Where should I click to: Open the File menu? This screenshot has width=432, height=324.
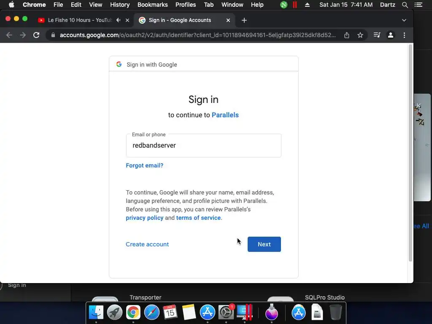pos(58,5)
